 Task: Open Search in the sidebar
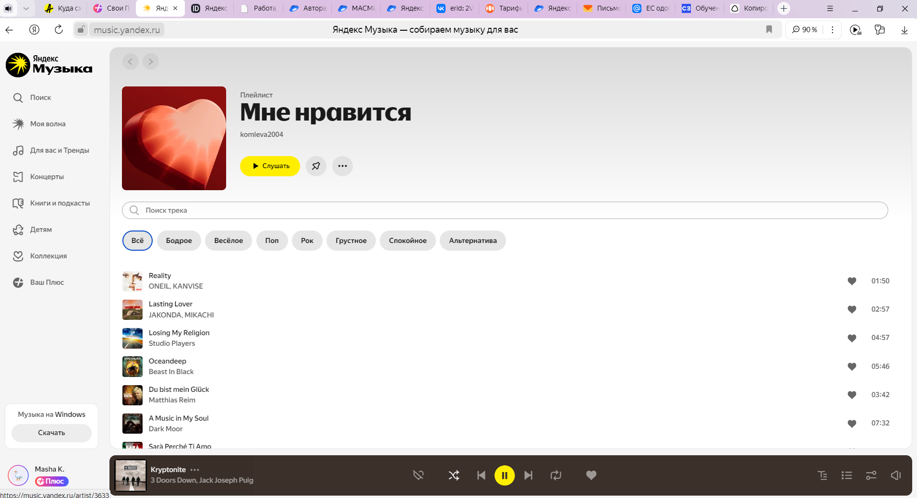point(32,97)
